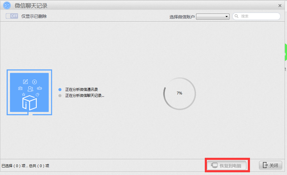Click the dropdown arrow next to account selector
The height and width of the screenshot is (175, 287).
click(226, 16)
